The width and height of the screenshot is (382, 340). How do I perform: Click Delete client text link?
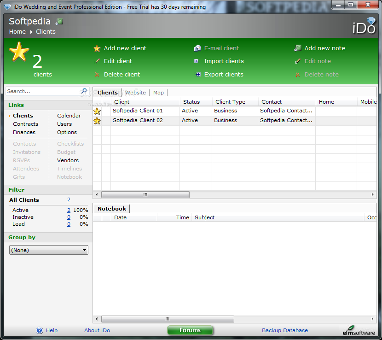coord(122,75)
